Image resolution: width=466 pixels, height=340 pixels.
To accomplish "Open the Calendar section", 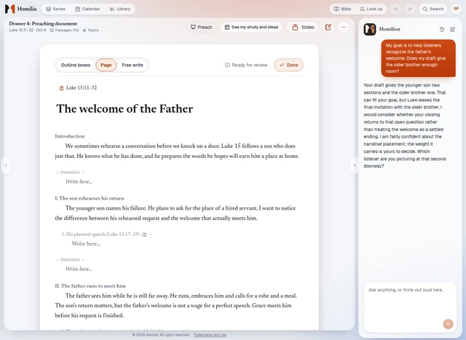I will (87, 9).
